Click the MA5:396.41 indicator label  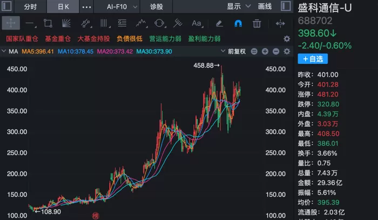(x=38, y=51)
